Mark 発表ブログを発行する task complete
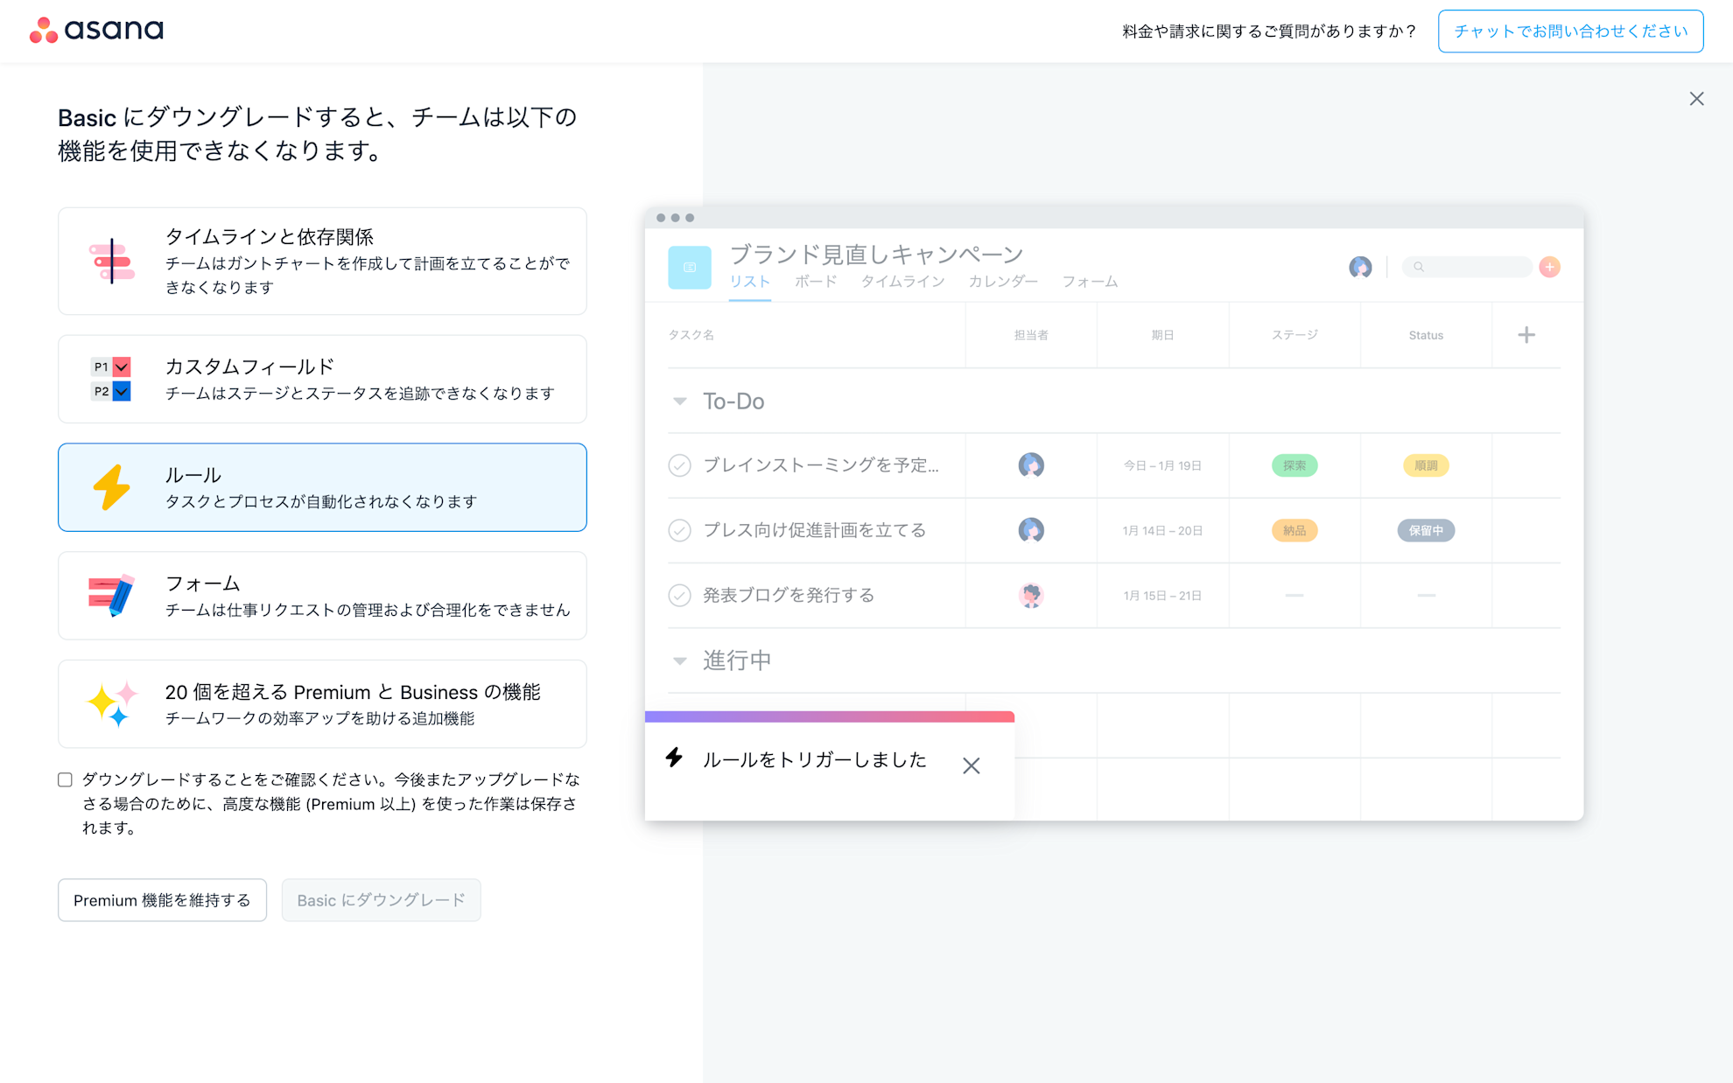Image resolution: width=1733 pixels, height=1083 pixels. click(x=679, y=595)
